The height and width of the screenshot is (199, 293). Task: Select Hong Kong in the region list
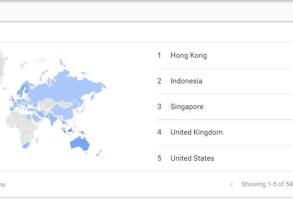pyautogui.click(x=189, y=55)
